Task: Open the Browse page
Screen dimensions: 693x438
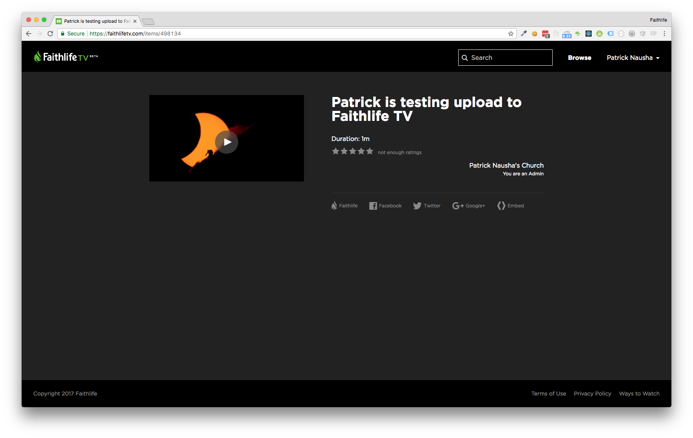Action: [x=579, y=58]
